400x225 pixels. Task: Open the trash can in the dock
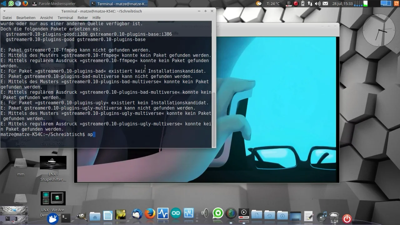(x=334, y=217)
